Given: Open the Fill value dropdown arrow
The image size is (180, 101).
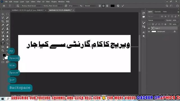Looking at the screenshot, I should click(178, 24).
